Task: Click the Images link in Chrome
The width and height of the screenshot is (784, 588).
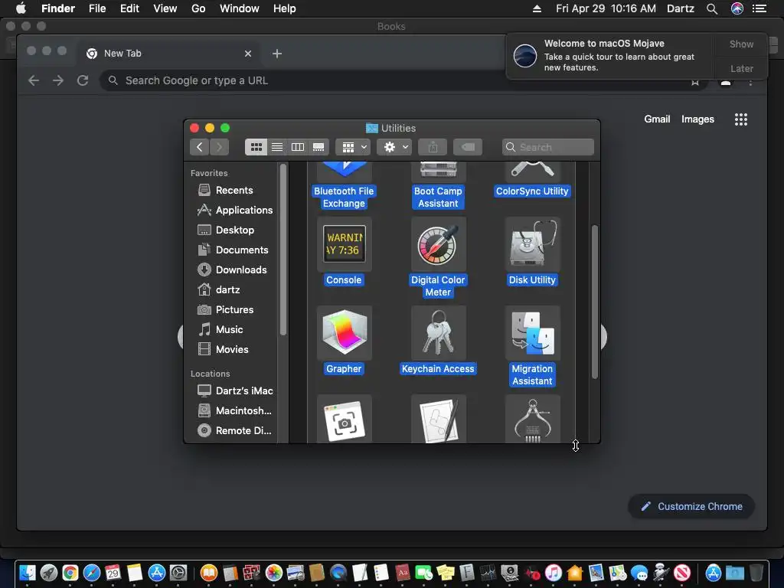Action: click(x=697, y=119)
